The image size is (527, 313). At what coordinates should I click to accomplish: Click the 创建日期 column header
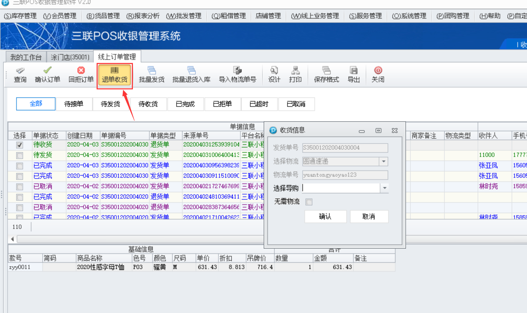83,136
